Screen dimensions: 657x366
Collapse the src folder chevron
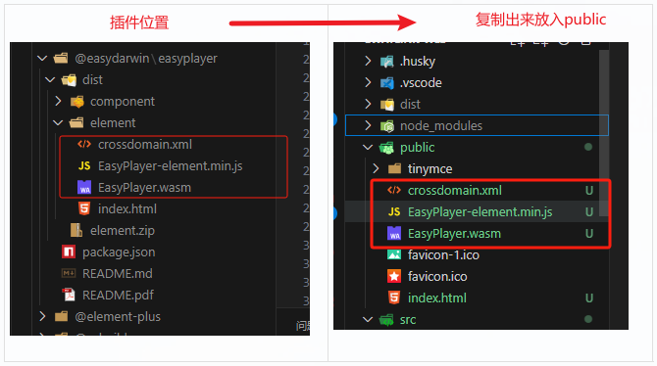[x=368, y=320]
